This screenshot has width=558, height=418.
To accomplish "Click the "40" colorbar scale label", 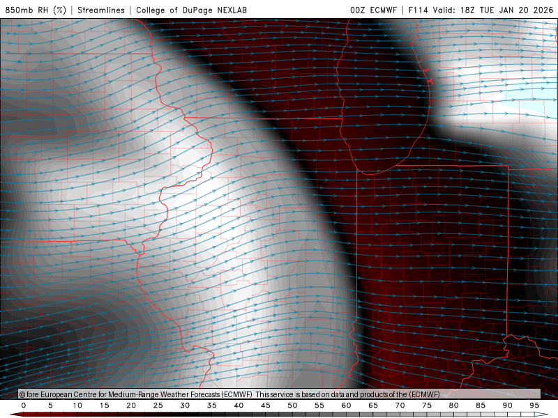I will [239, 405].
